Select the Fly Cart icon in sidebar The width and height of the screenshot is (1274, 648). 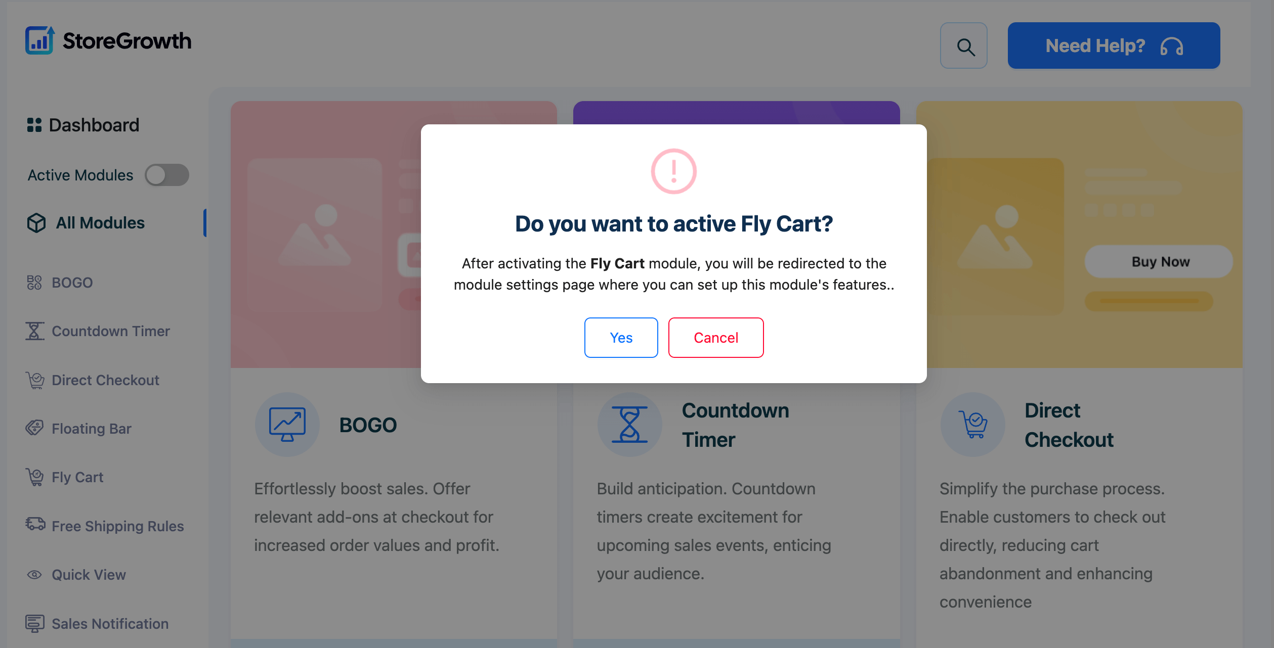point(34,477)
